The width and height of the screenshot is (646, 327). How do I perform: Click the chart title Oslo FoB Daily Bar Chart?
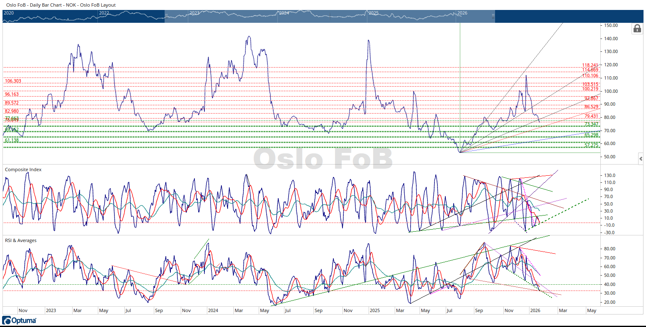coord(61,5)
